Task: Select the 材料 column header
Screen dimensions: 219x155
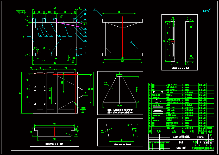Action: pyautogui.click(x=192, y=132)
